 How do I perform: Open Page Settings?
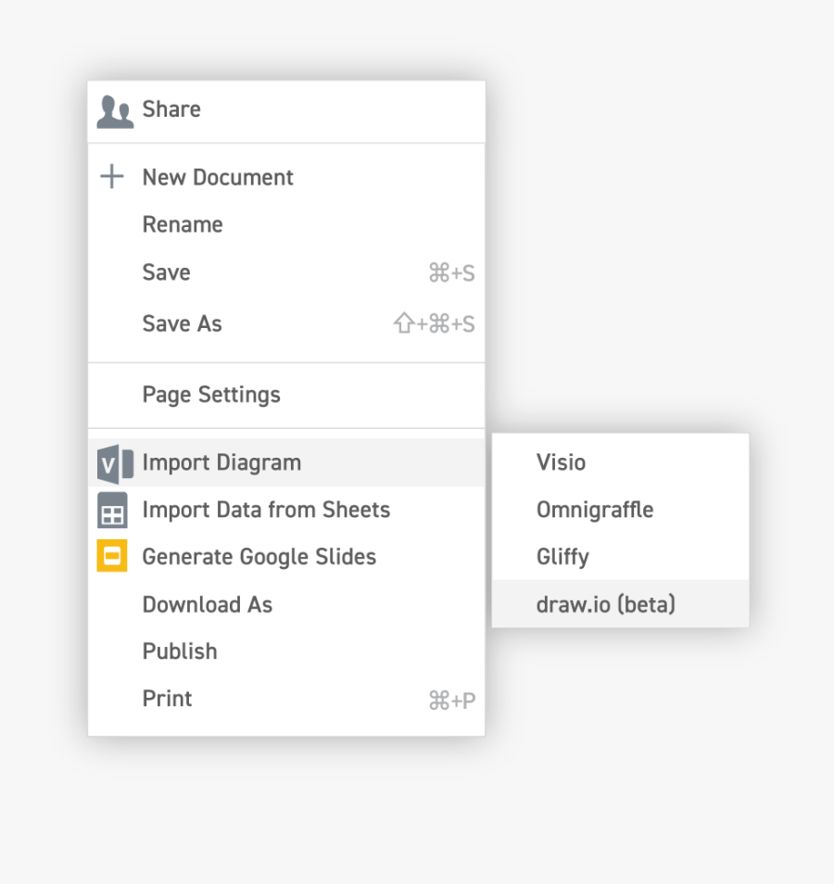click(211, 395)
